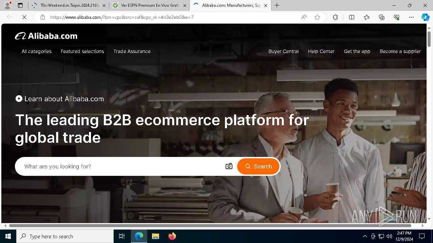This screenshot has height=243, width=433.
Task: Show hidden system tray icons chevron
Action: (365, 236)
